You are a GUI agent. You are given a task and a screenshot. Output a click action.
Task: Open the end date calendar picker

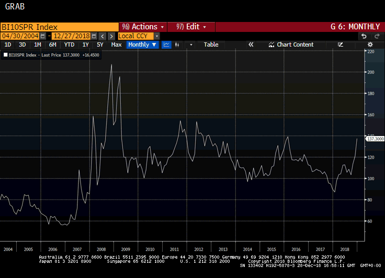point(94,36)
